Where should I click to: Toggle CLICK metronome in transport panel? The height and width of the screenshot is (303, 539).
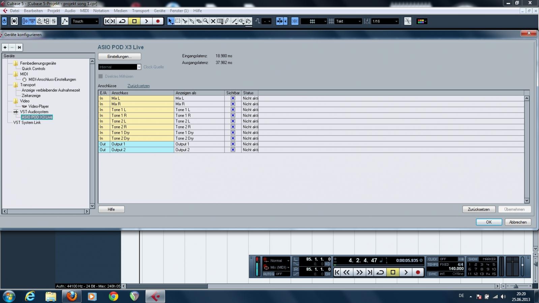pyautogui.click(x=432, y=259)
